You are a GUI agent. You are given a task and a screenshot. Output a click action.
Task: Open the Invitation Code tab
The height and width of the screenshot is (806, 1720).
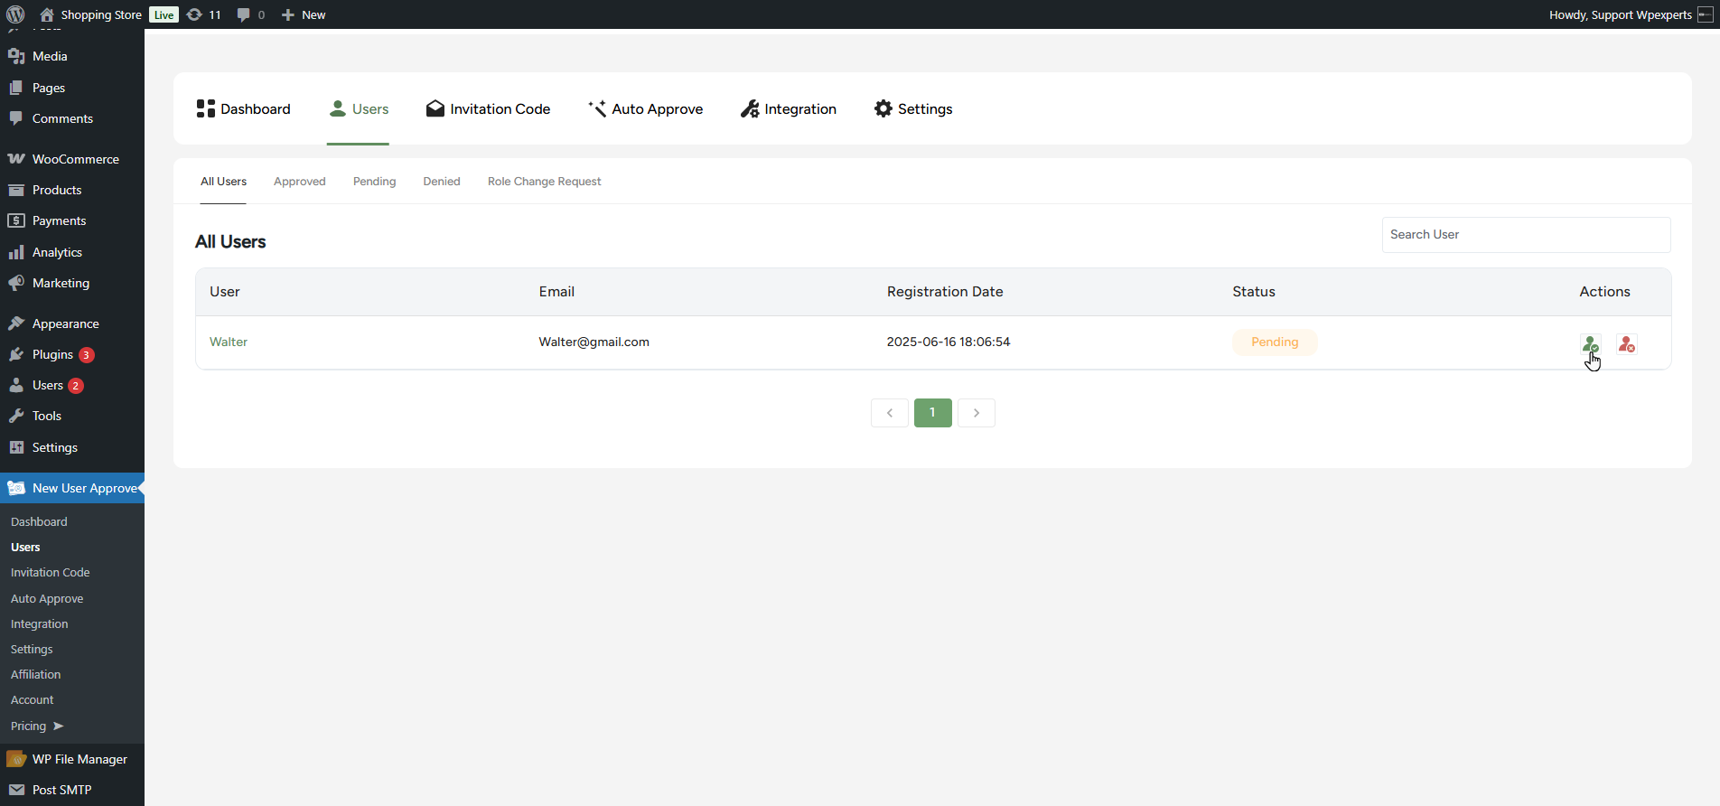pos(488,109)
